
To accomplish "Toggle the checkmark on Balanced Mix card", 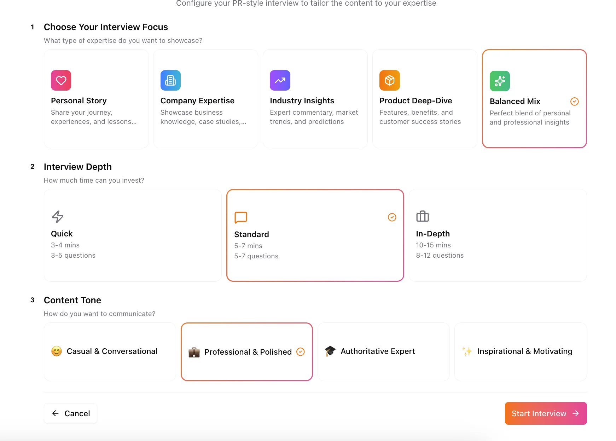I will (x=574, y=102).
